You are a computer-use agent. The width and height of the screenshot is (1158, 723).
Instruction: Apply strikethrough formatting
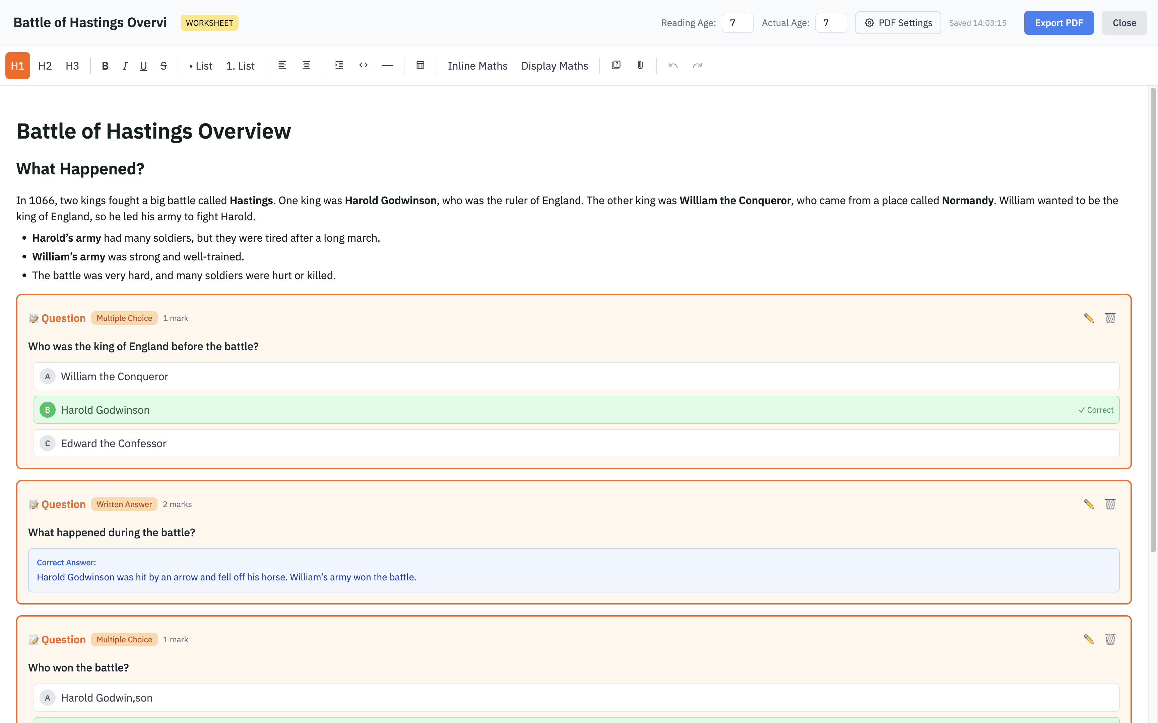pyautogui.click(x=163, y=66)
